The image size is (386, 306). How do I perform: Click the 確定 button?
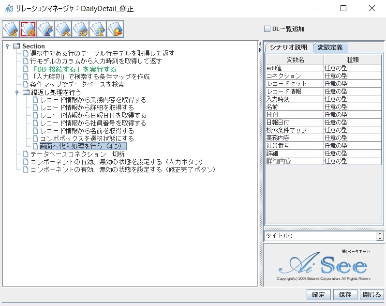click(x=318, y=295)
